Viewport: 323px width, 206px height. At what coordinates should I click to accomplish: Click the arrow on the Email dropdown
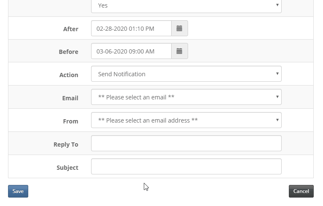[277, 97]
